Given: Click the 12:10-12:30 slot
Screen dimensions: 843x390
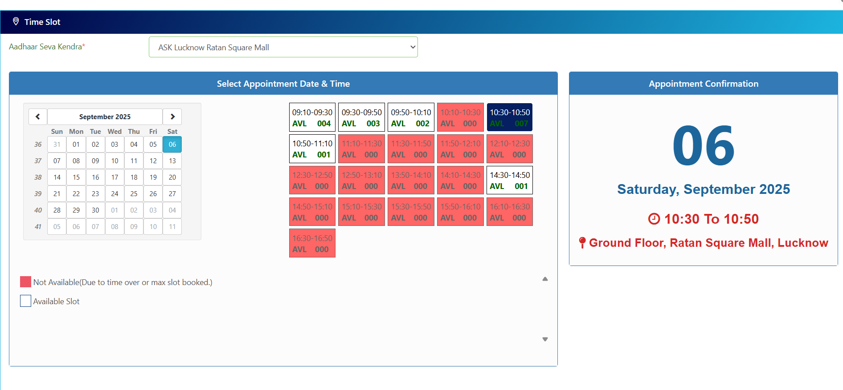Looking at the screenshot, I should pos(510,149).
